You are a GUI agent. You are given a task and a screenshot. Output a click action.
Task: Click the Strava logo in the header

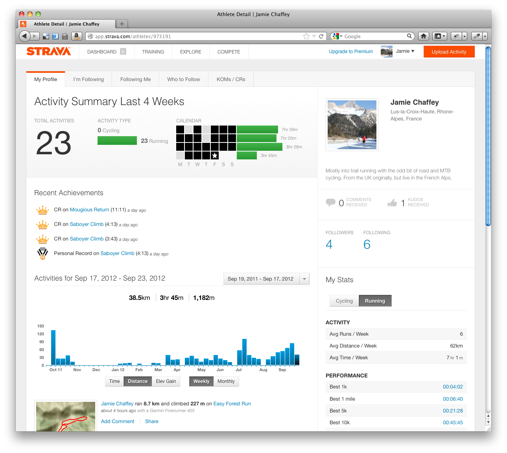pos(48,51)
